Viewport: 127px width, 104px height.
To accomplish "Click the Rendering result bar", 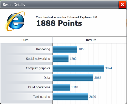I will click(x=65, y=49).
